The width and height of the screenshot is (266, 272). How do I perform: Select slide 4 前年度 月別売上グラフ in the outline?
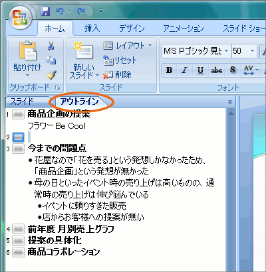click(71, 229)
